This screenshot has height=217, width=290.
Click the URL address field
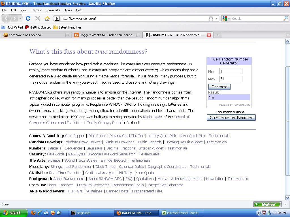pos(134,18)
